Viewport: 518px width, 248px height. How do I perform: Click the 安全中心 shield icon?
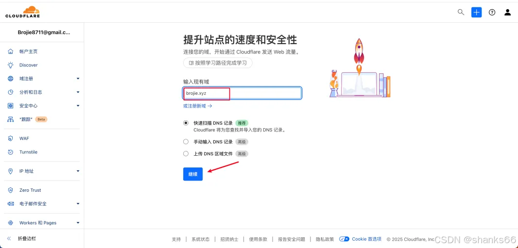tap(11, 106)
